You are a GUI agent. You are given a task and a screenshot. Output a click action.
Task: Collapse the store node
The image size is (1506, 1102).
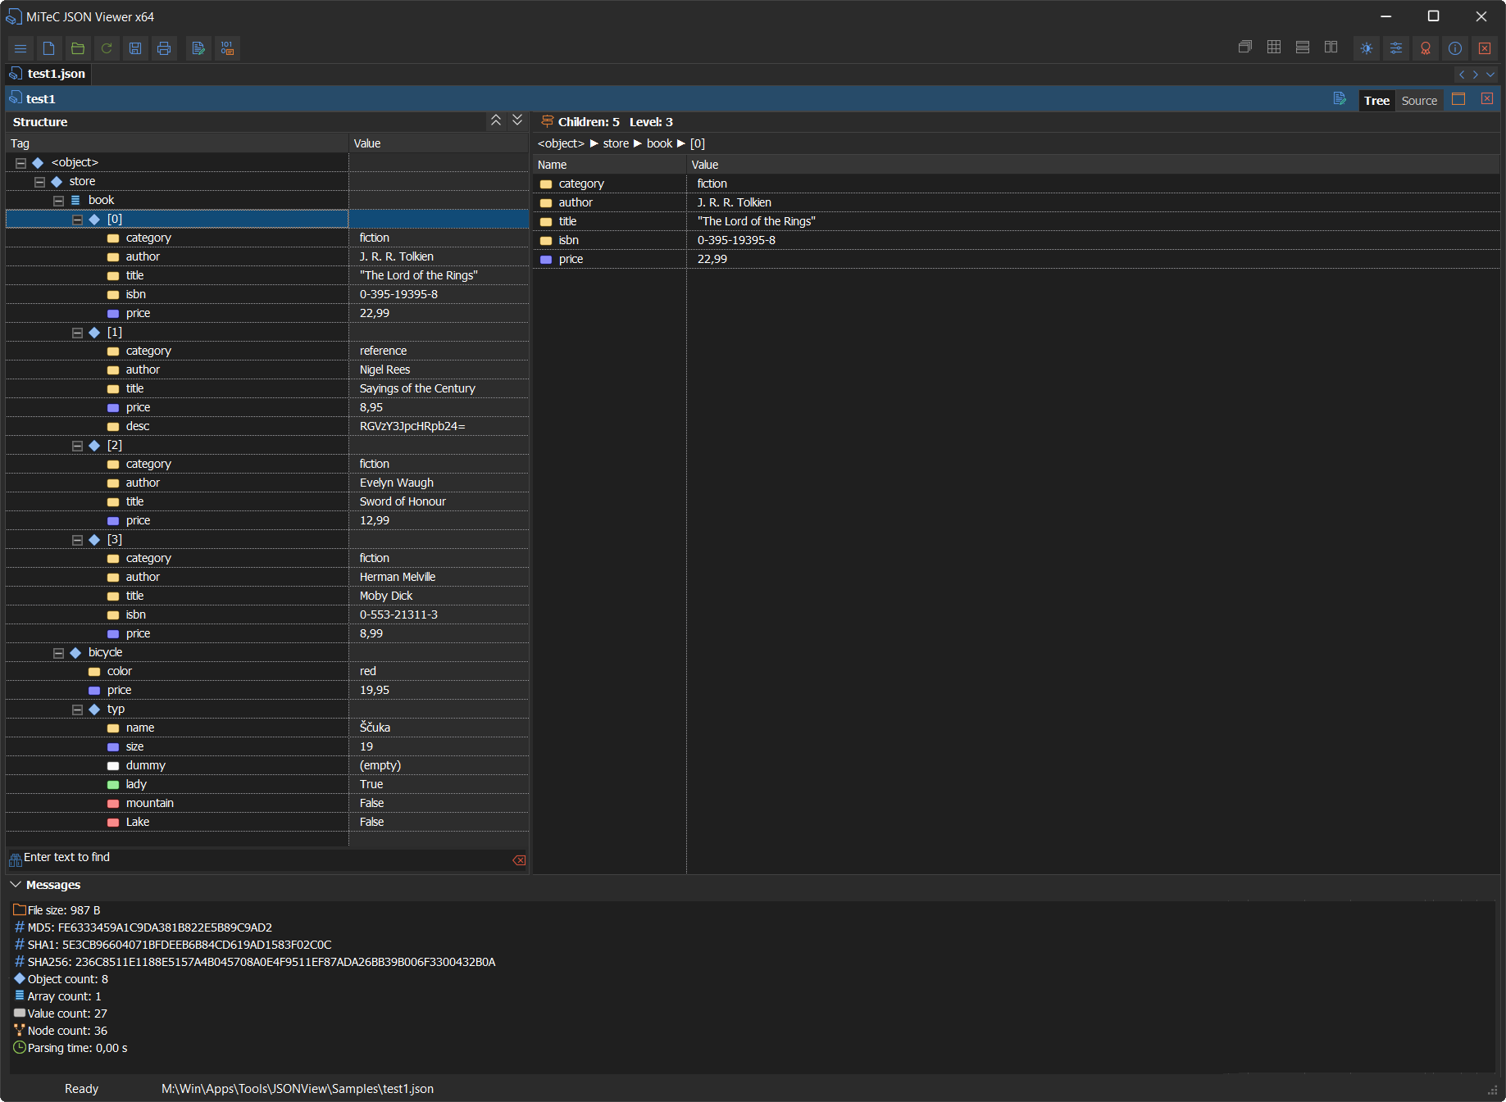(x=39, y=182)
